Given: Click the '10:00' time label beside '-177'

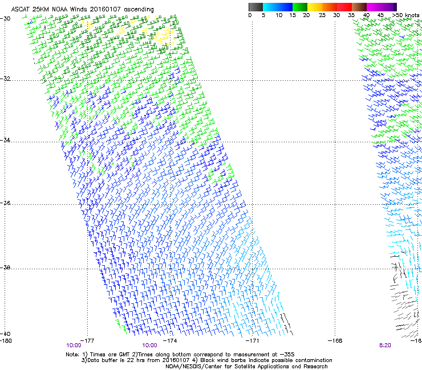Looking at the screenshot, I should coord(74,346).
